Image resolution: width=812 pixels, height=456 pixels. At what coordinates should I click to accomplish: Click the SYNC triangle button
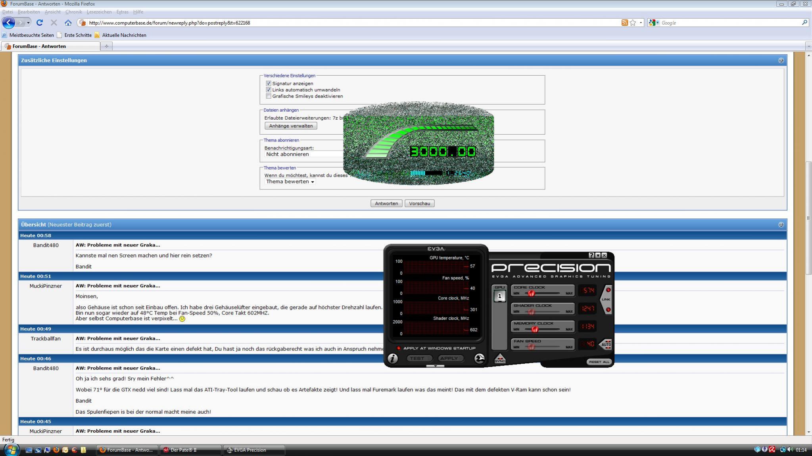coord(500,359)
